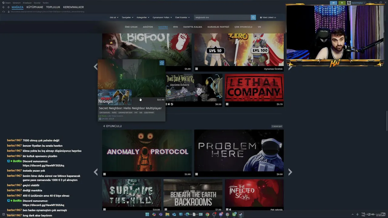Open the Yardım menu
Image resolution: width=388 pixels, height=218 pixels.
45,3
